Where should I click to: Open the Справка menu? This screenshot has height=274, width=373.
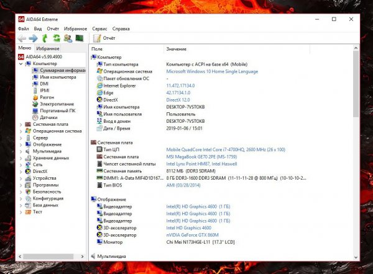tap(121, 29)
